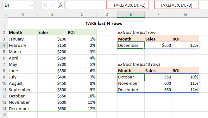Select November cell in column A
Viewport: 208px width, 118px height.
click(x=23, y=102)
